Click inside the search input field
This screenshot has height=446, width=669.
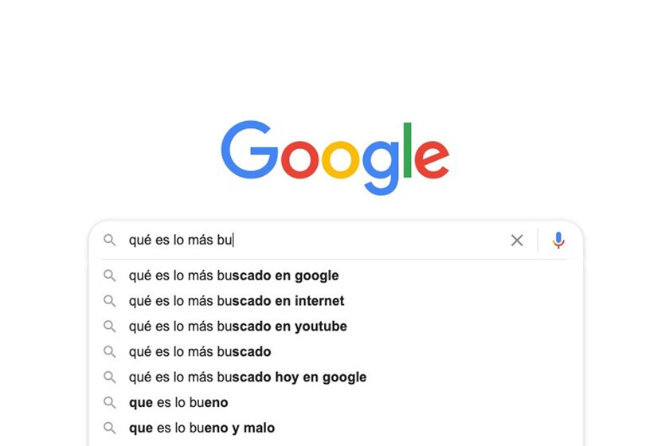(x=315, y=241)
